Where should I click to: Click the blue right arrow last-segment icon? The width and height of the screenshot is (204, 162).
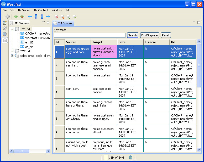point(48,16)
